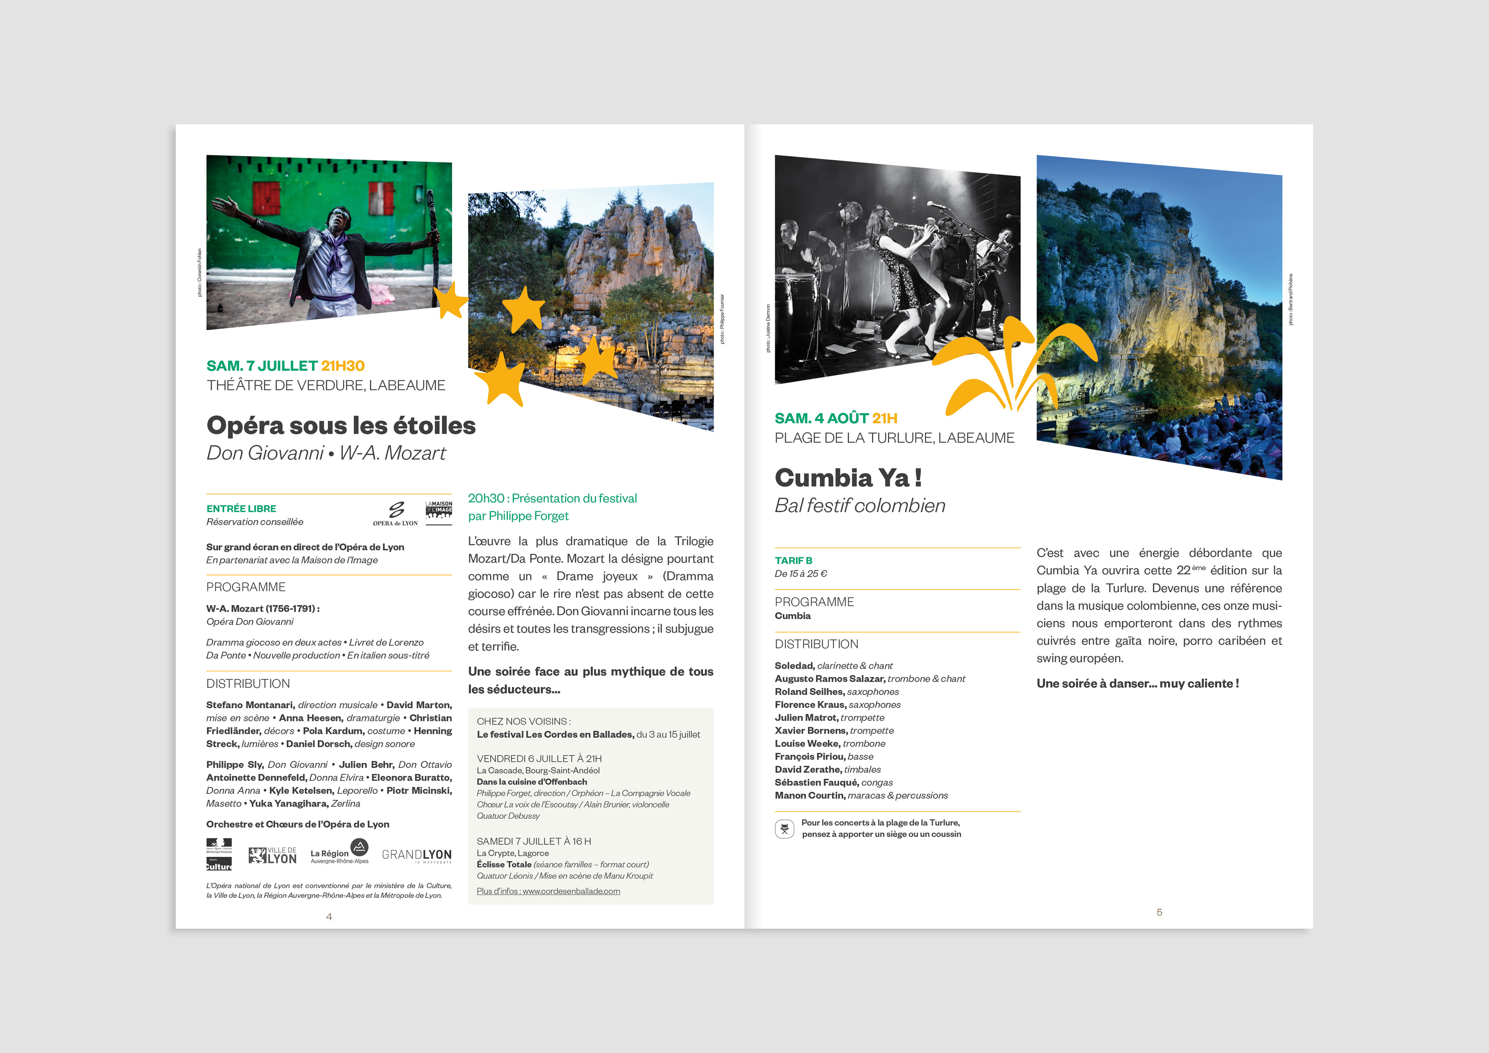Click the 'SAM. 4 AOÛT 21H' date heading

[x=836, y=418]
